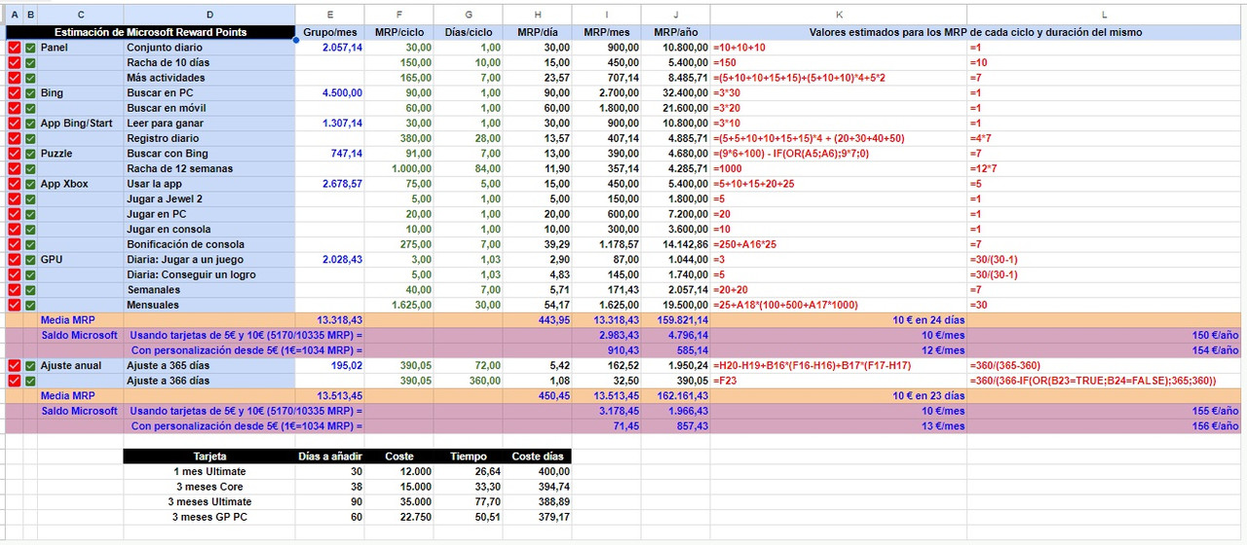Select the 'Puzzle' group cell

point(81,154)
